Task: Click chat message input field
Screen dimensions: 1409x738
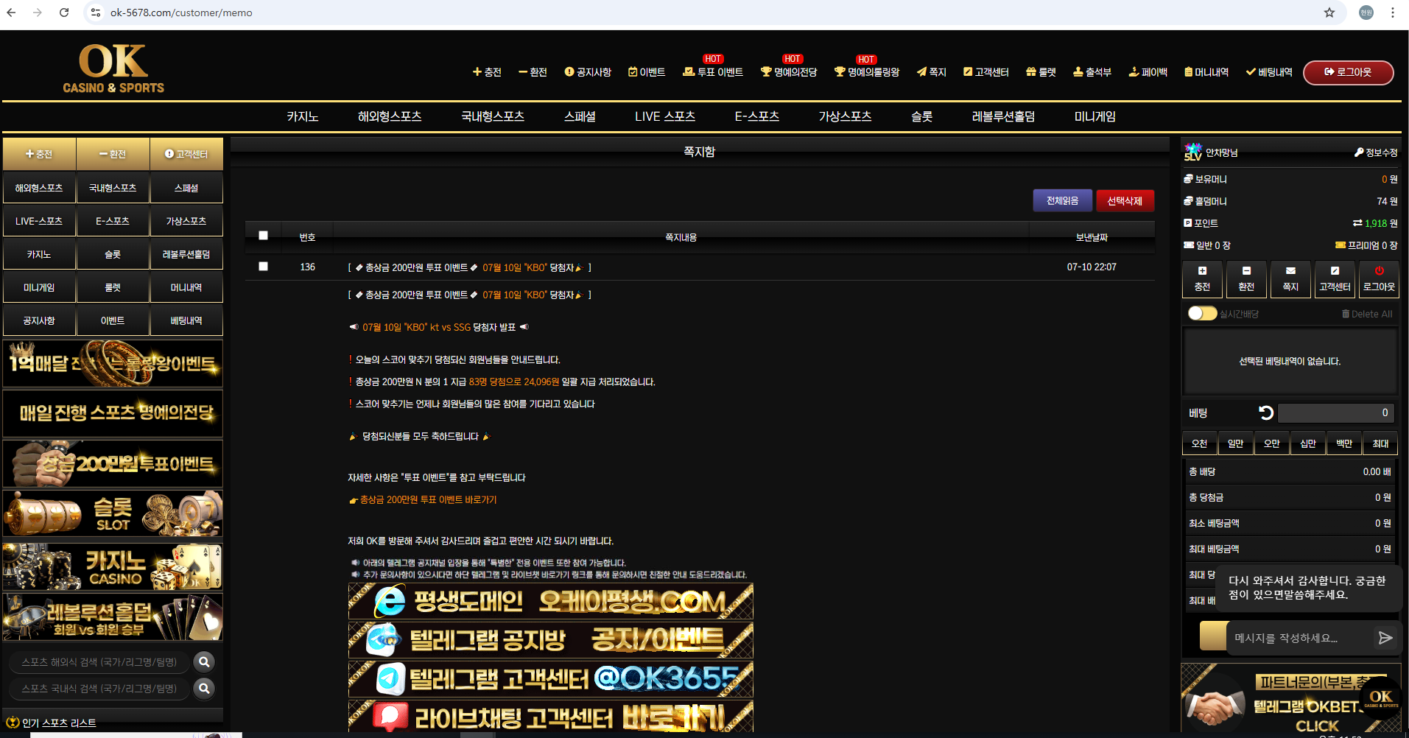Action: pos(1301,638)
